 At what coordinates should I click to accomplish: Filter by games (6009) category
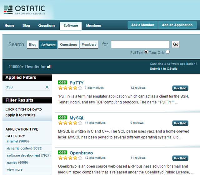[17, 162]
